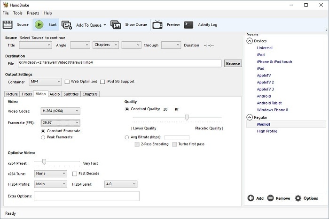Select the iPad preset
The height and width of the screenshot is (219, 329).
tap(260, 68)
